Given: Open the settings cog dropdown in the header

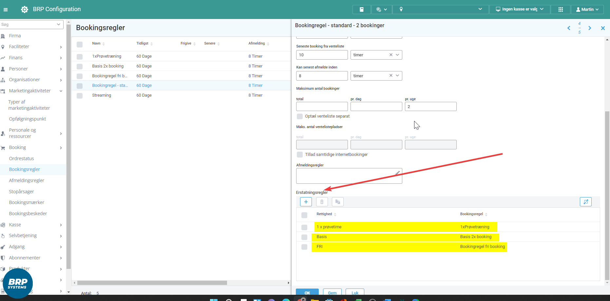Looking at the screenshot, I should [x=382, y=9].
